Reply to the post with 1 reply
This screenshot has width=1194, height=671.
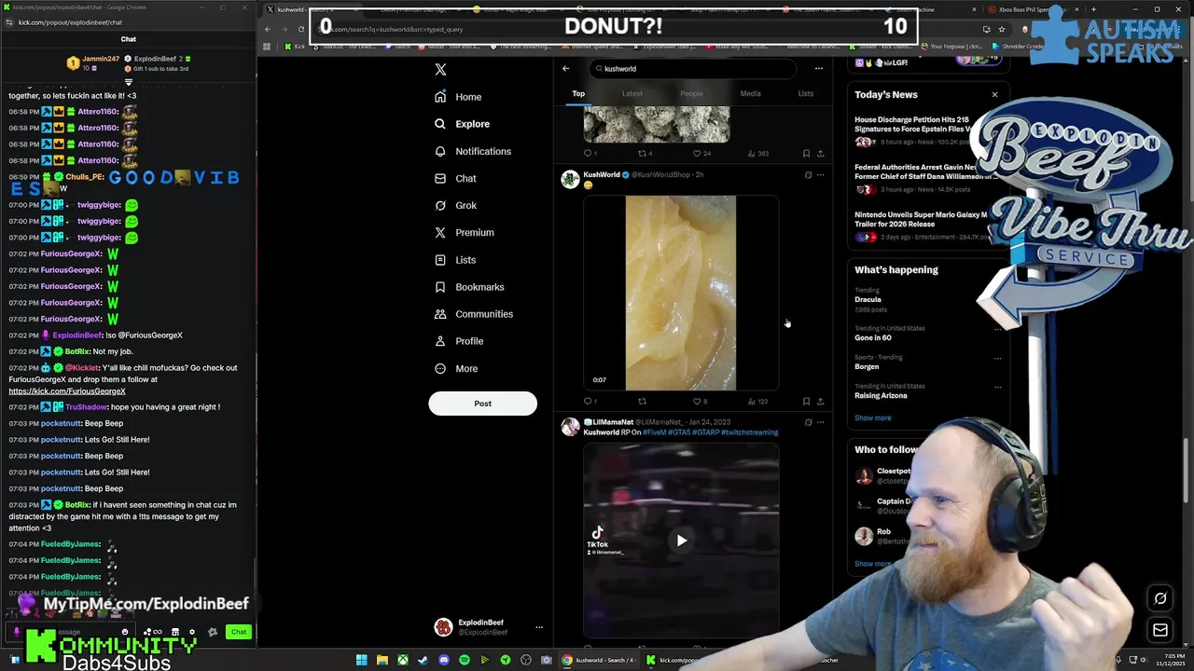pyautogui.click(x=590, y=153)
